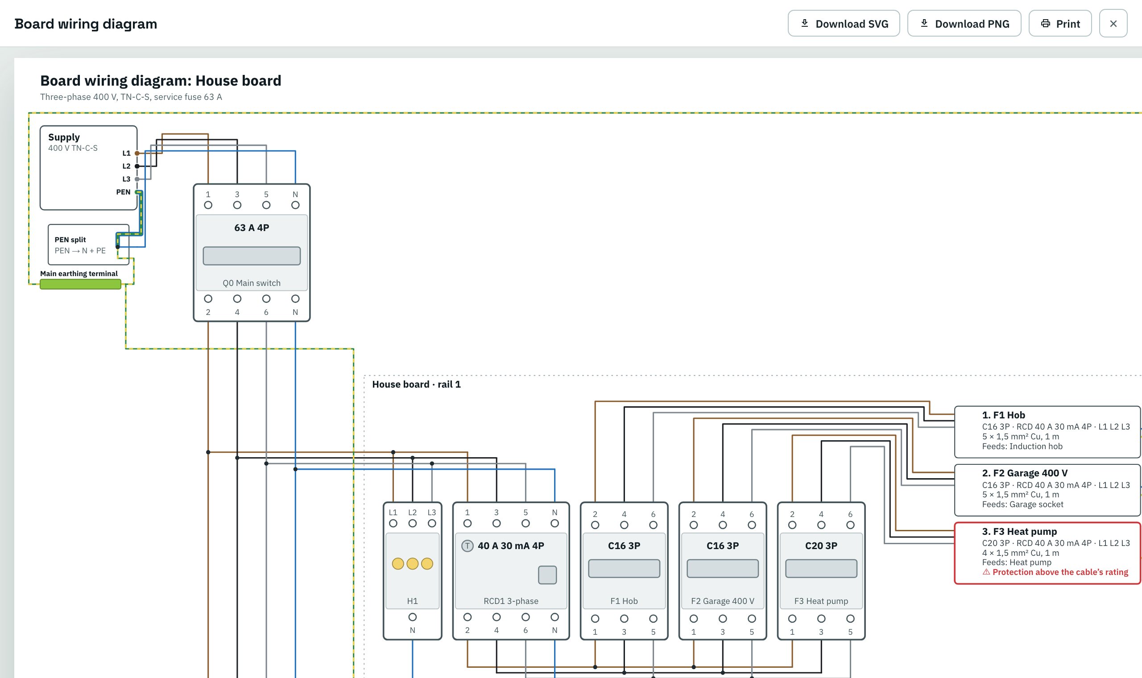Close the wiring diagram dialog
The height and width of the screenshot is (678, 1142).
[x=1113, y=23]
